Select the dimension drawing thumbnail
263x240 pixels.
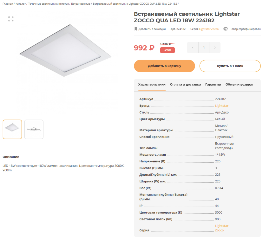pos(34,130)
